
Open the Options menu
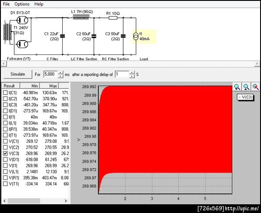point(22,4)
